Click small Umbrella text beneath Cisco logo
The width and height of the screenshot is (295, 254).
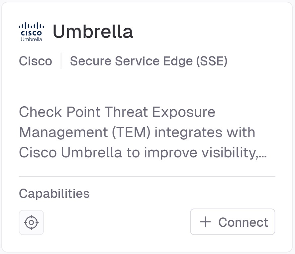pyautogui.click(x=31, y=39)
